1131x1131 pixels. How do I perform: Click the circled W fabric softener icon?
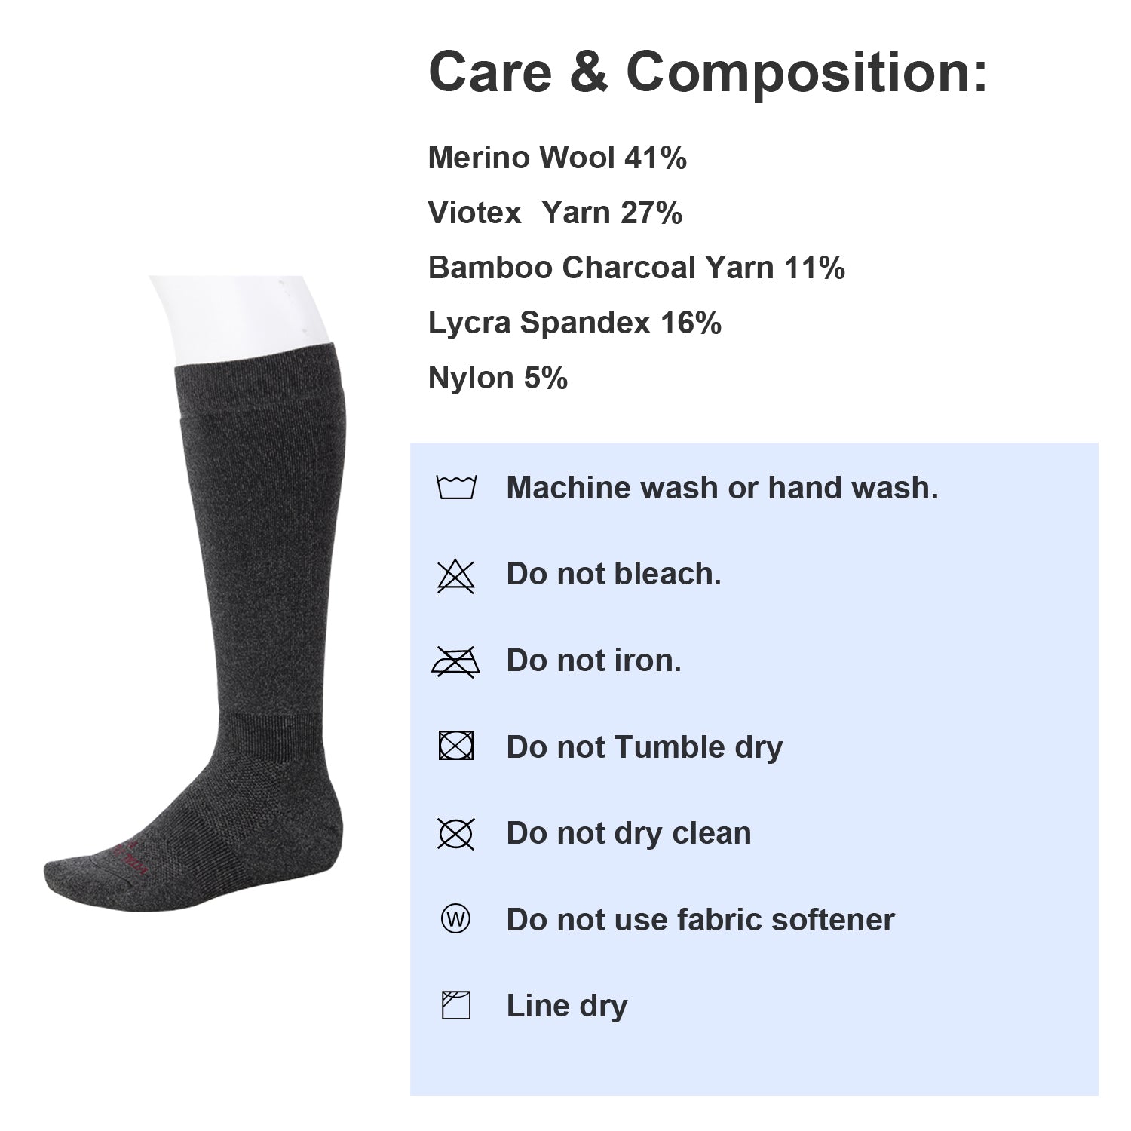[455, 919]
